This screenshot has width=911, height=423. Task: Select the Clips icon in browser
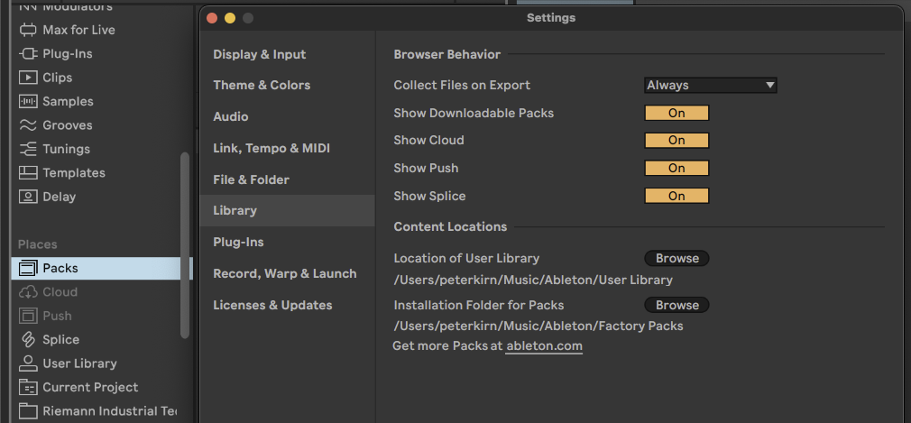[x=28, y=78]
